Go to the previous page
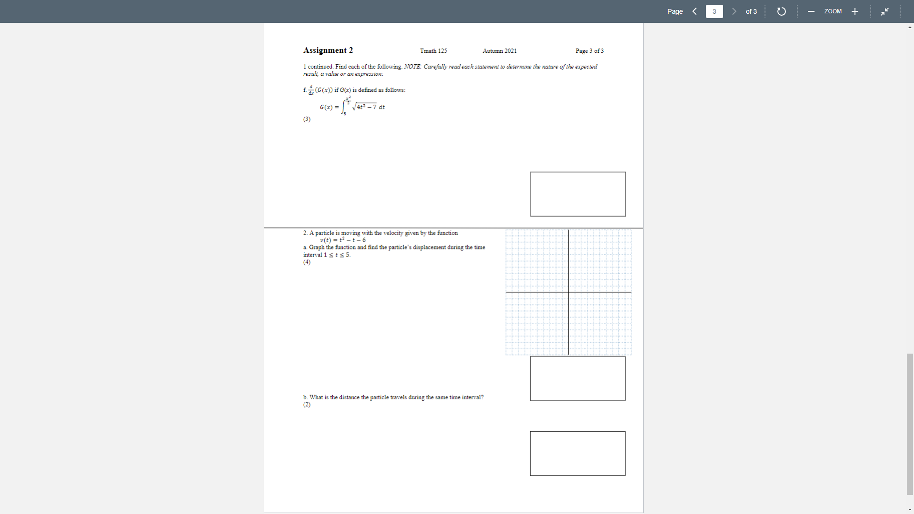This screenshot has height=514, width=914. [x=694, y=11]
